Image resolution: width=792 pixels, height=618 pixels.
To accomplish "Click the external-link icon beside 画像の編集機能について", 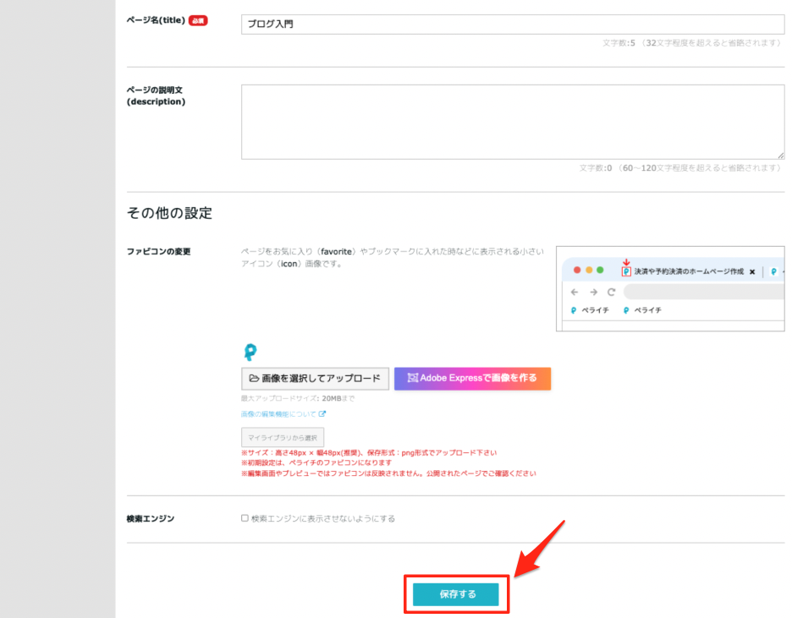I will 322,414.
